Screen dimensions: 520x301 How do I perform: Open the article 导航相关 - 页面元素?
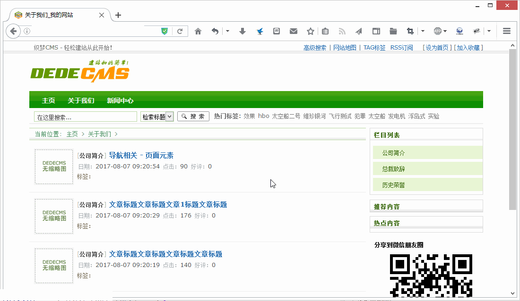pos(141,155)
